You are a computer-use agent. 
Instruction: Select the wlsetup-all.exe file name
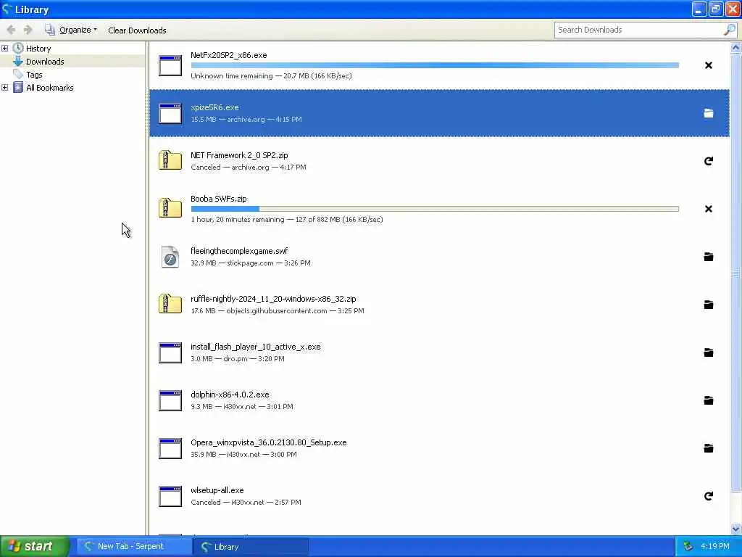pyautogui.click(x=217, y=490)
